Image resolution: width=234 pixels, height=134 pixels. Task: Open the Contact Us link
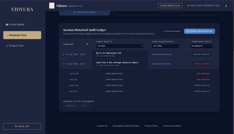click(102, 126)
